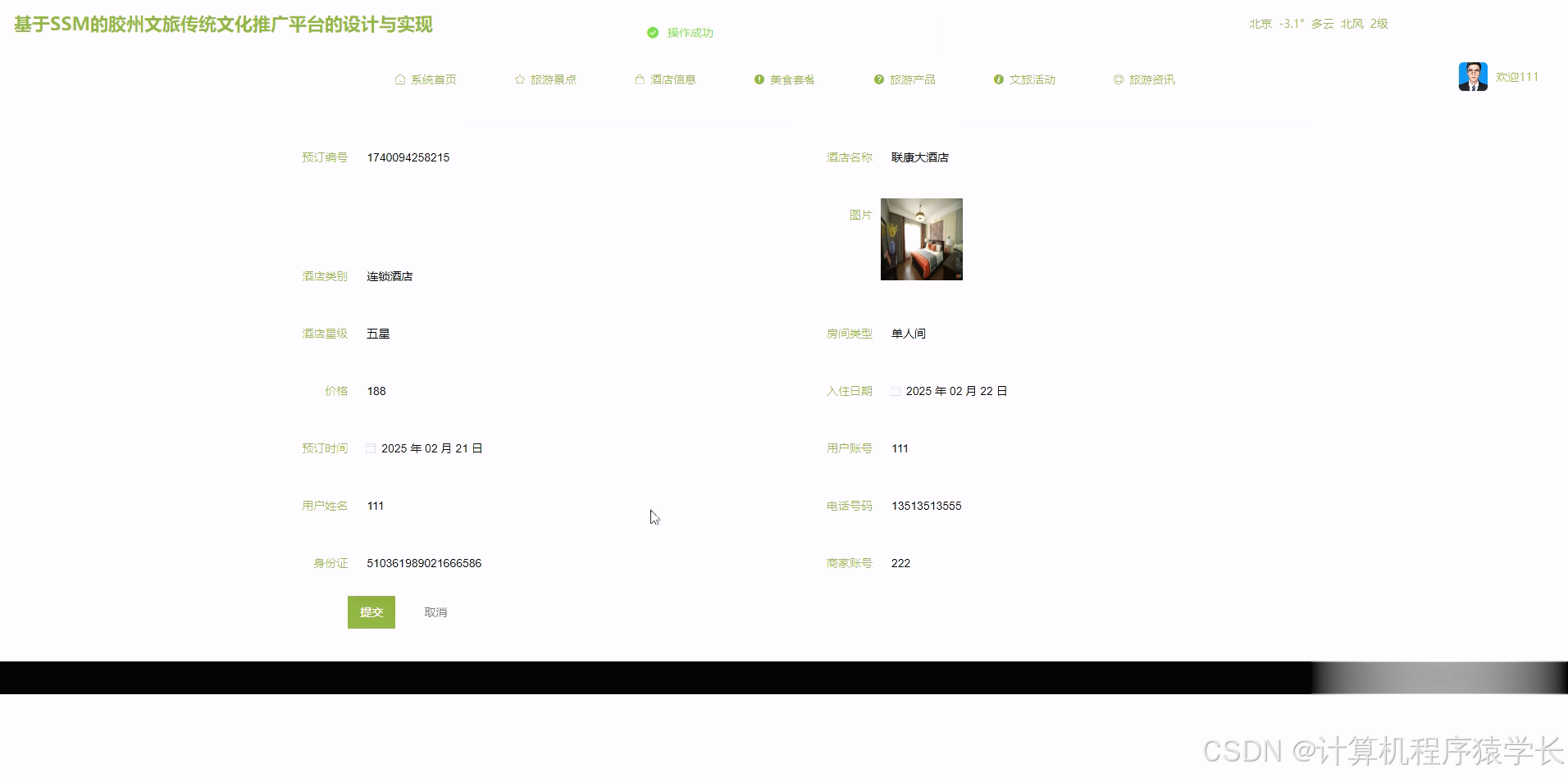Click the 系统首页 home icon
Screen dimensions: 1568x777
click(400, 79)
